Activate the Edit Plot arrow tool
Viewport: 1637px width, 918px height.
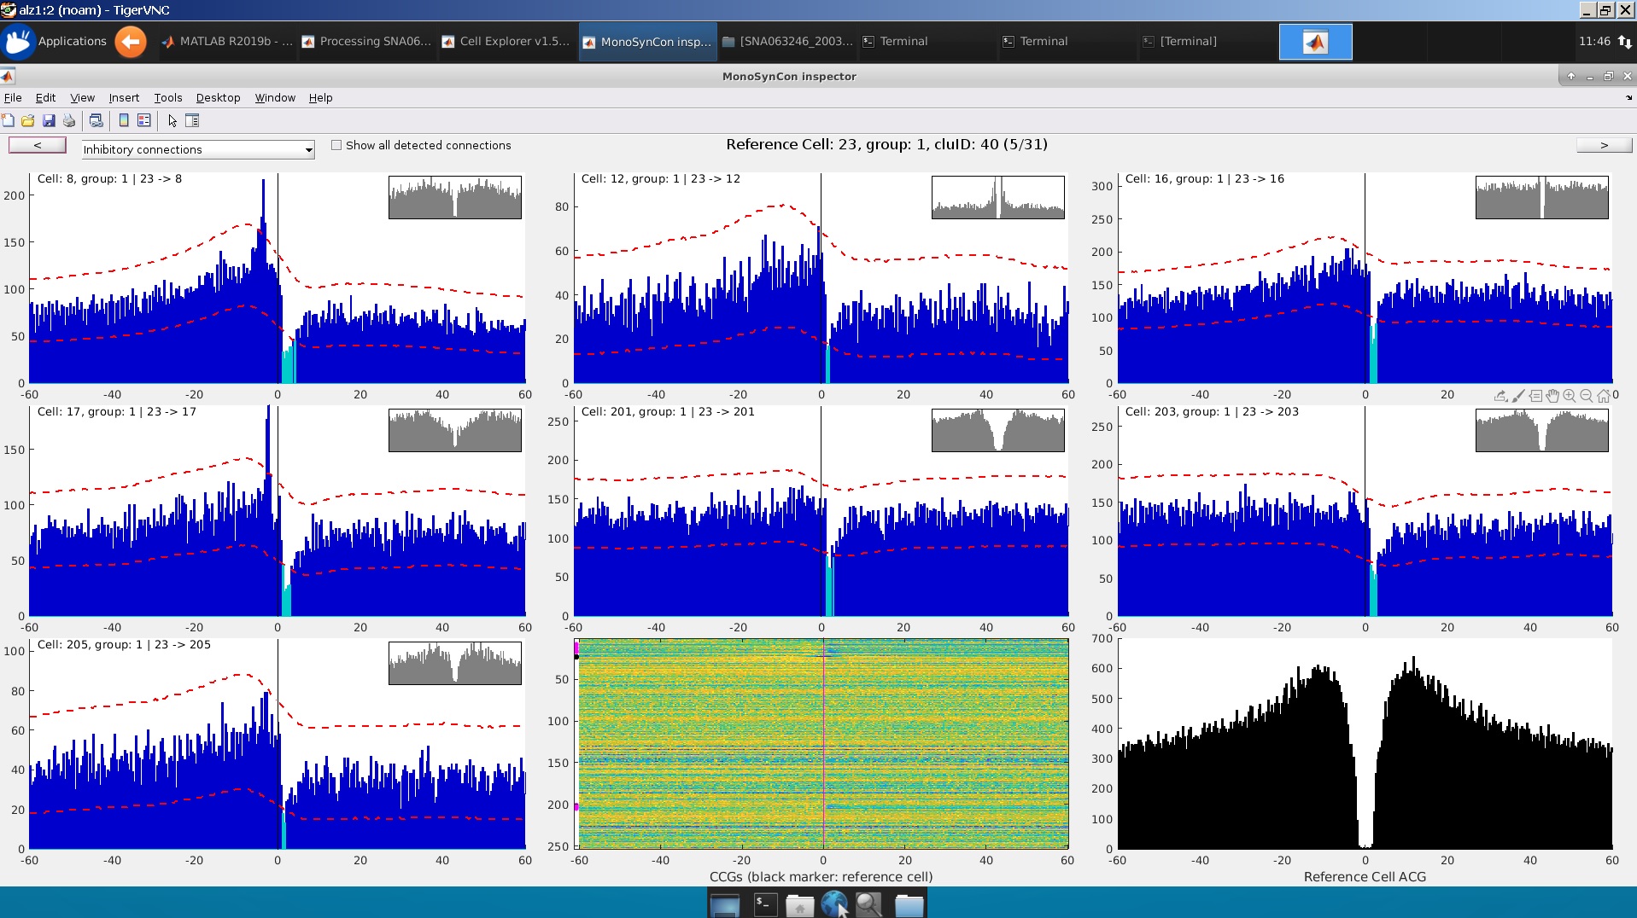172,120
